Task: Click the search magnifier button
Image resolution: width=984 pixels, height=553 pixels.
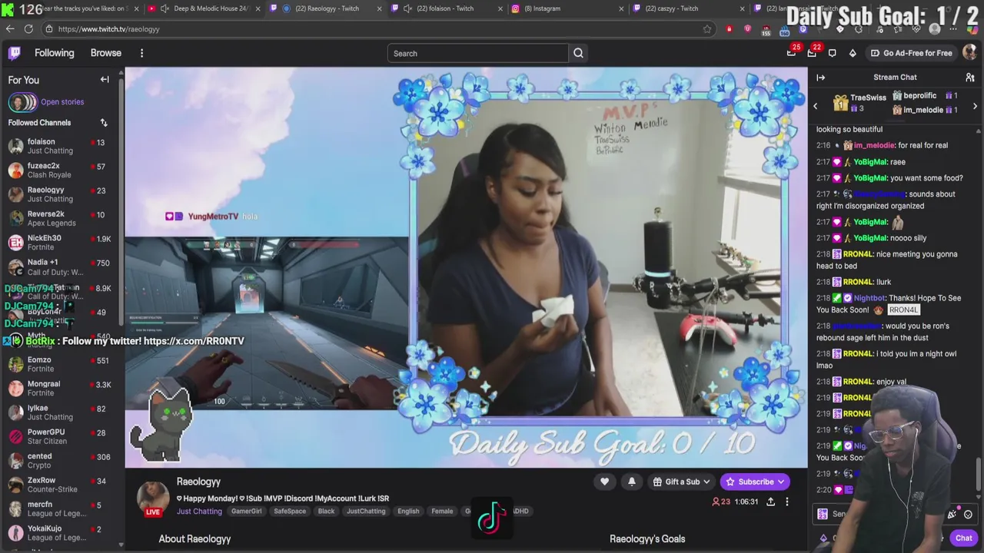Action: tap(578, 53)
